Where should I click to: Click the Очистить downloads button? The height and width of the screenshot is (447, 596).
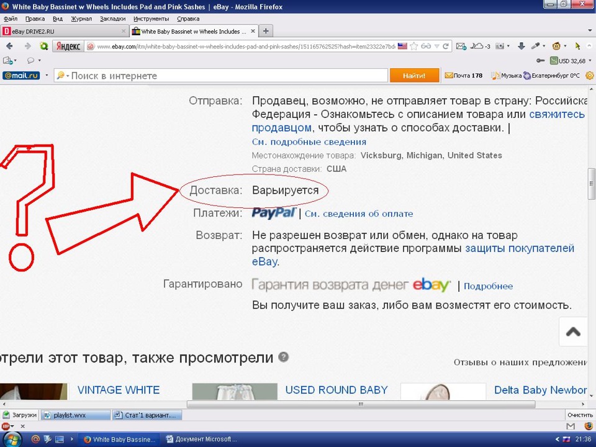(x=580, y=415)
